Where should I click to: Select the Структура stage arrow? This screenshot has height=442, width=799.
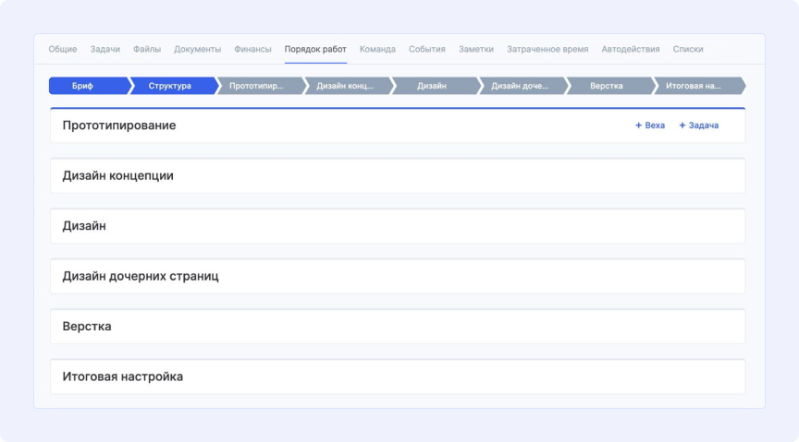[x=169, y=86]
